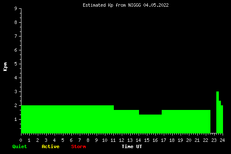
Task: Click the tall green bar reaching Kp 3
Action: tap(218, 112)
